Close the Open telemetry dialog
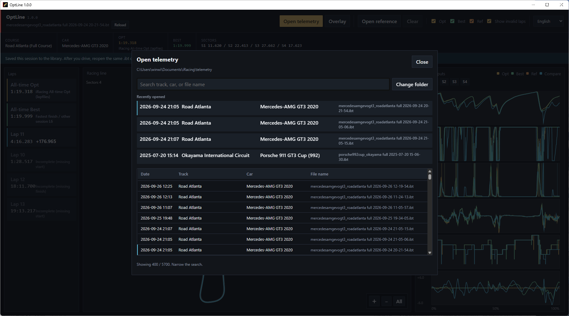The height and width of the screenshot is (316, 569). click(x=422, y=62)
